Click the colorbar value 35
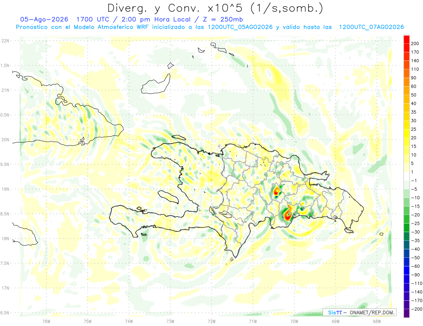The height and width of the screenshot is (326, 423). 414,112
